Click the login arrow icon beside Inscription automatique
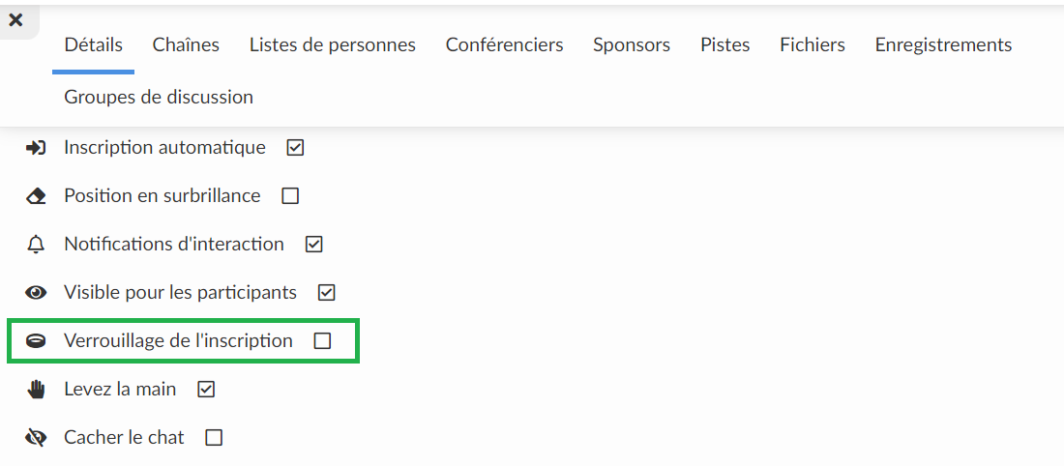Screen dimensions: 1064x466 coord(35,148)
